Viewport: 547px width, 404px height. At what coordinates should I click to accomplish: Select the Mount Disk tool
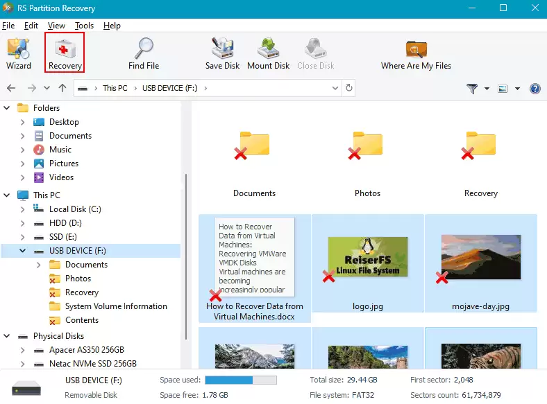pyautogui.click(x=268, y=53)
